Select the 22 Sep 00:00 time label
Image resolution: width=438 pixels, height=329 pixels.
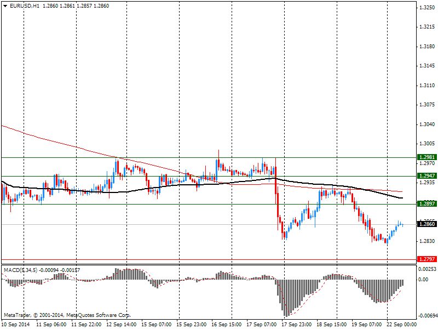pos(401,325)
